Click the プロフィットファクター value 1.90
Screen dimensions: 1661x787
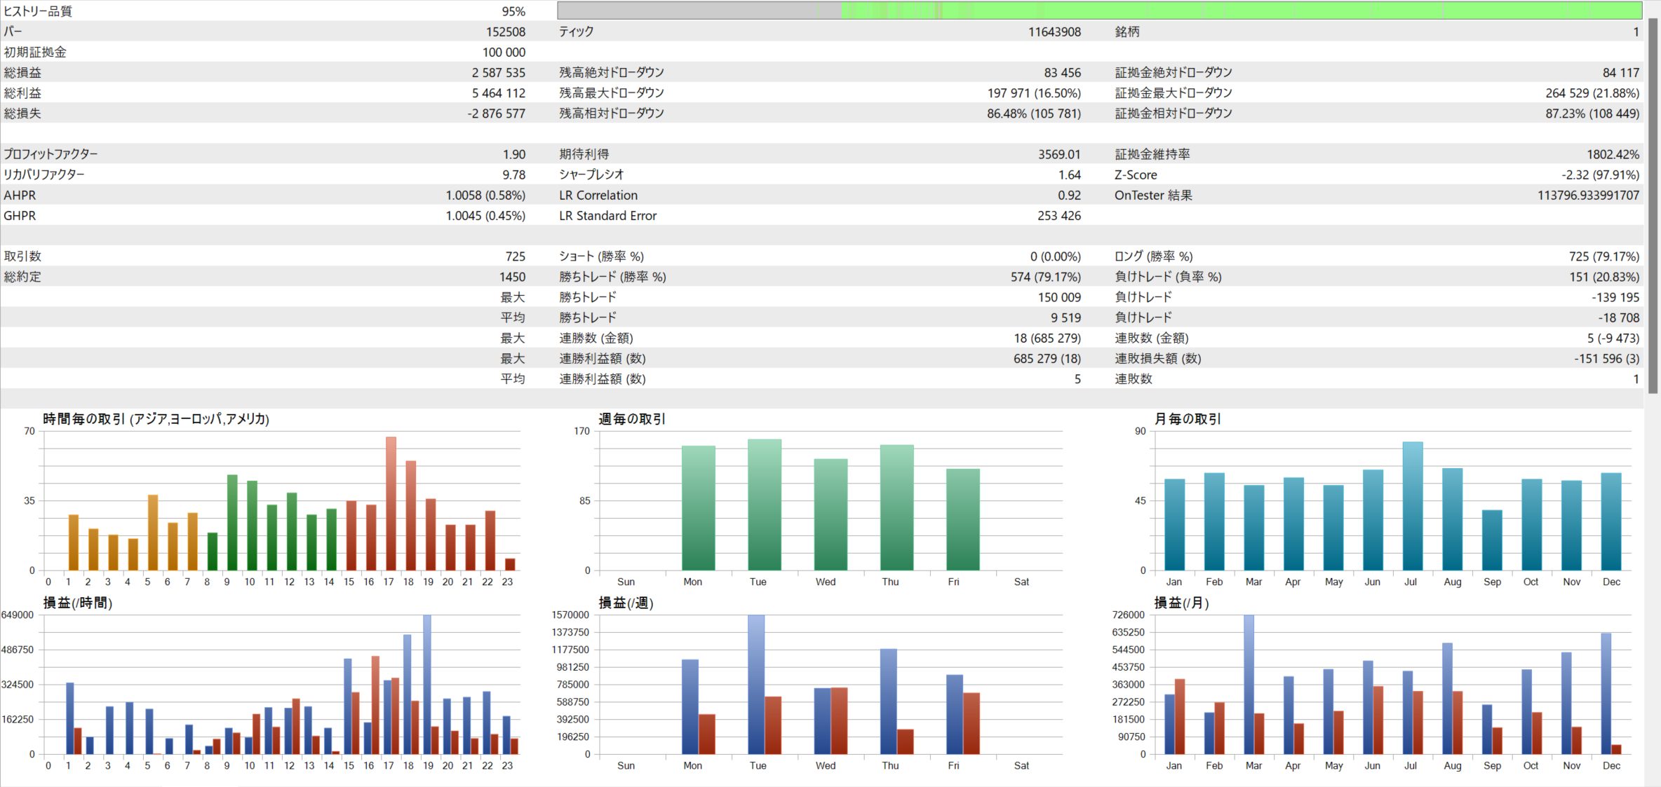(x=513, y=154)
